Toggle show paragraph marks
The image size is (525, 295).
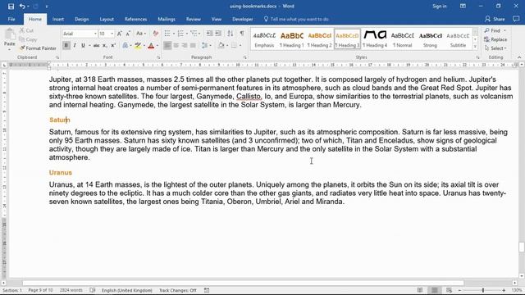[x=242, y=34]
